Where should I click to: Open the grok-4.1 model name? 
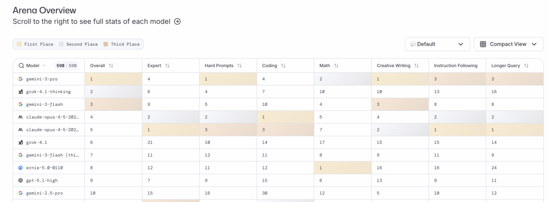tap(37, 142)
